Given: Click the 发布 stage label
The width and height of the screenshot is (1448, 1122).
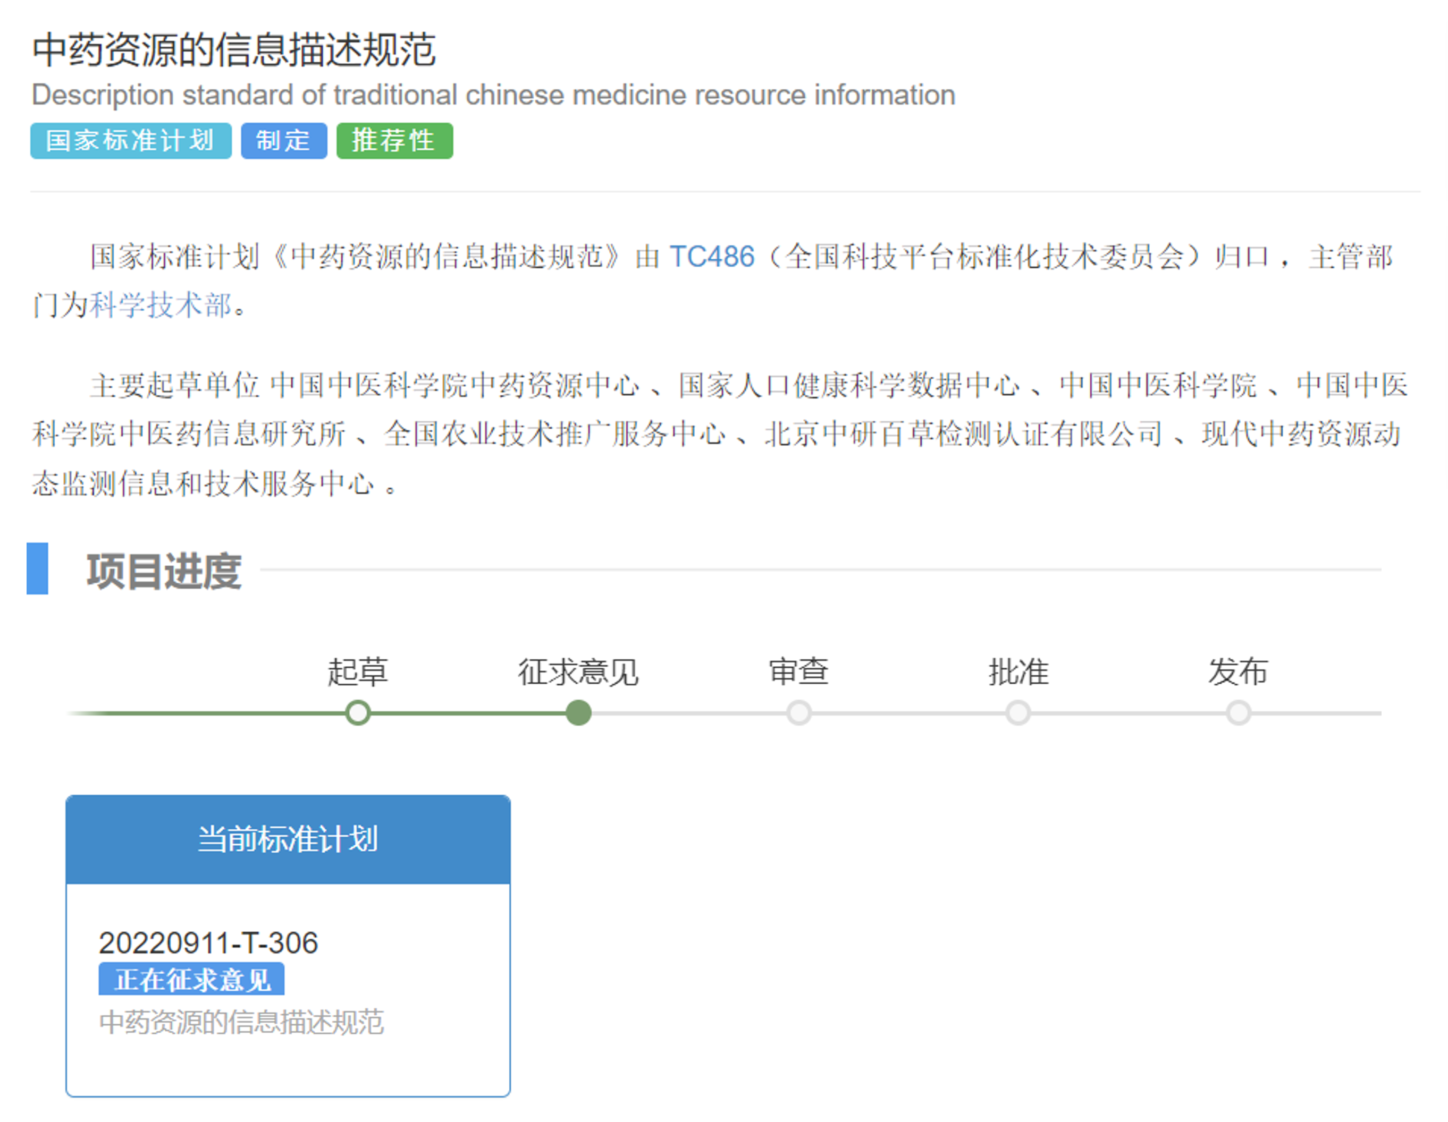Looking at the screenshot, I should [x=1238, y=671].
